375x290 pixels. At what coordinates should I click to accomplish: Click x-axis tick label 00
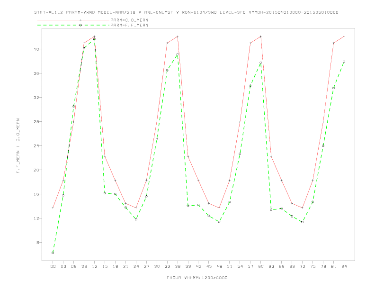pyautogui.click(x=53, y=266)
